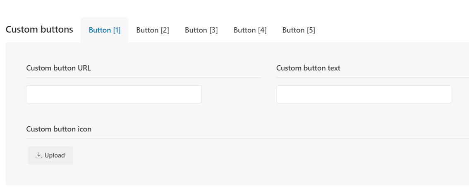
Task: Click the Custom button icon label
Action: 59,129
